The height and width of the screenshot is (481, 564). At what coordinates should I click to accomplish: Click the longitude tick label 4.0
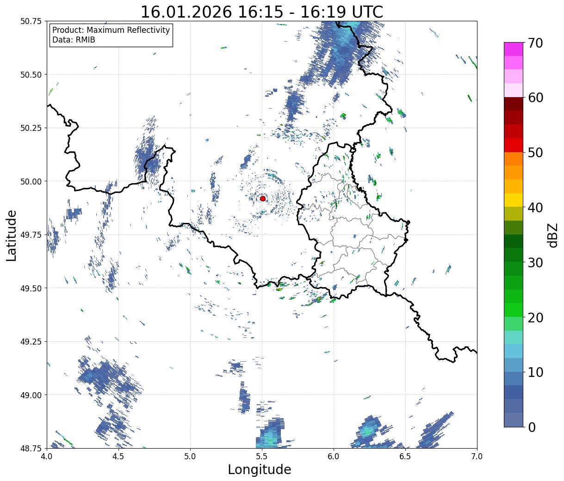point(47,456)
